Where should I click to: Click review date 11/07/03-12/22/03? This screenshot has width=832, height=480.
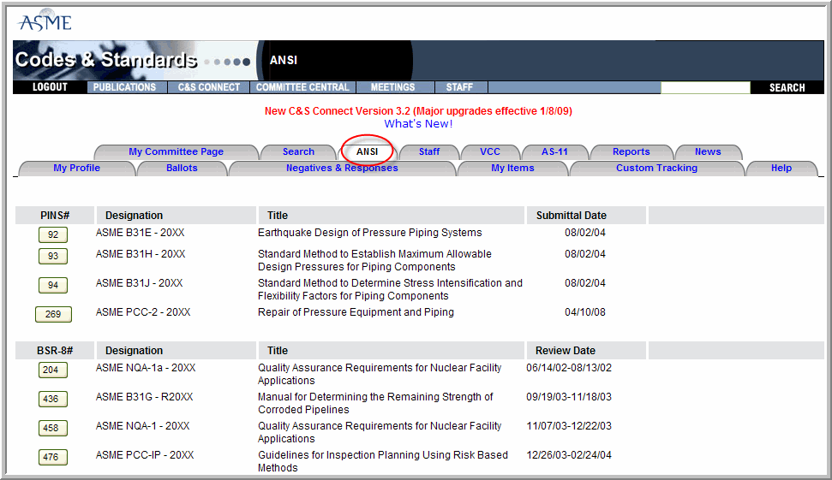(x=569, y=426)
